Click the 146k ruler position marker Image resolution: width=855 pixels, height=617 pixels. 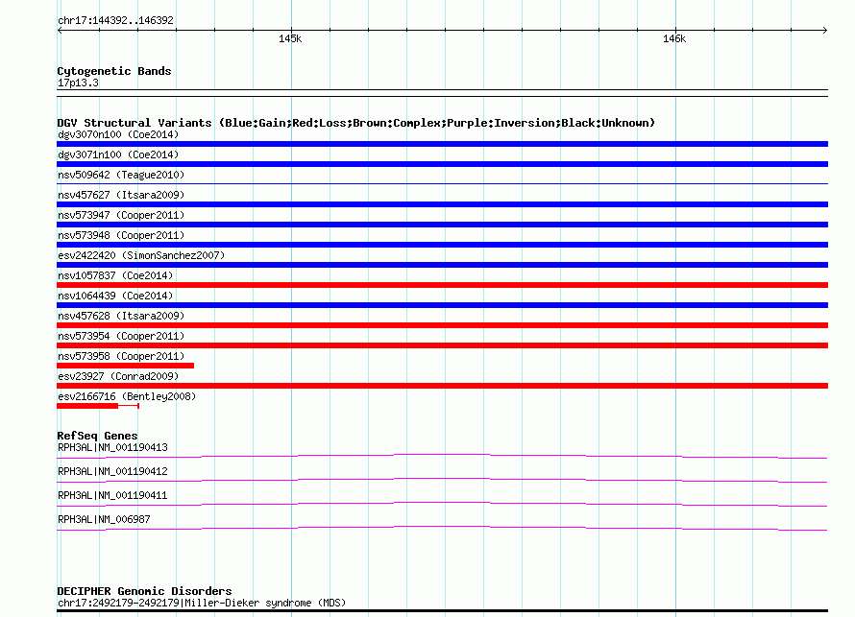tap(674, 38)
